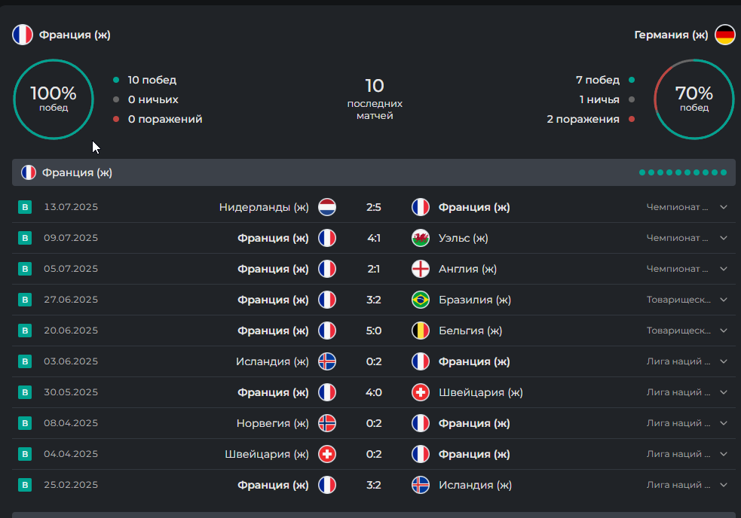Click Germany flag in top header

[x=725, y=35]
